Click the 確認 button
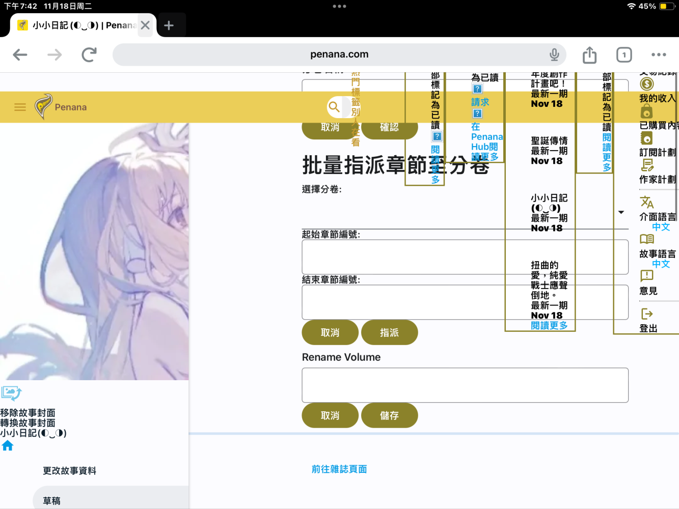This screenshot has height=509, width=679. click(x=390, y=127)
